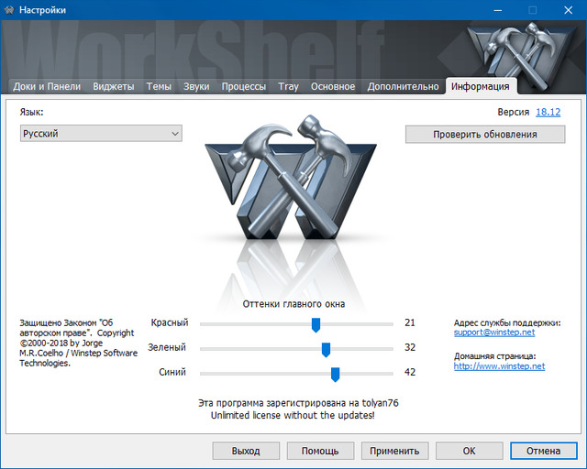Open the Процессы tab

[244, 87]
